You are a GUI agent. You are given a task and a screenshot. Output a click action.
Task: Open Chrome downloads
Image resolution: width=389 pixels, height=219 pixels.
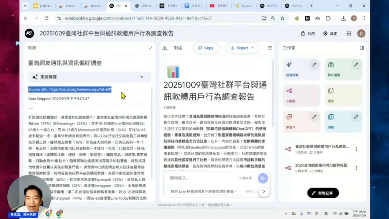[343, 18]
